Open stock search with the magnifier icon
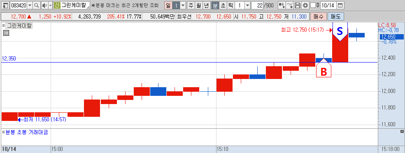The image size is (405, 153). point(37,5)
